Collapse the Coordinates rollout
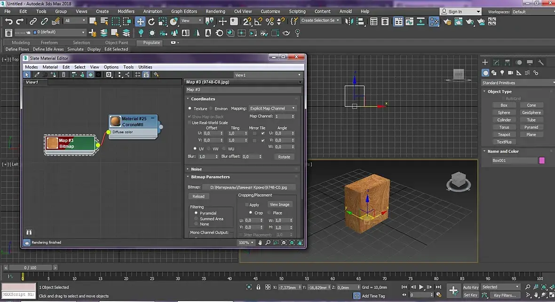The height and width of the screenshot is (302, 555). tap(203, 99)
